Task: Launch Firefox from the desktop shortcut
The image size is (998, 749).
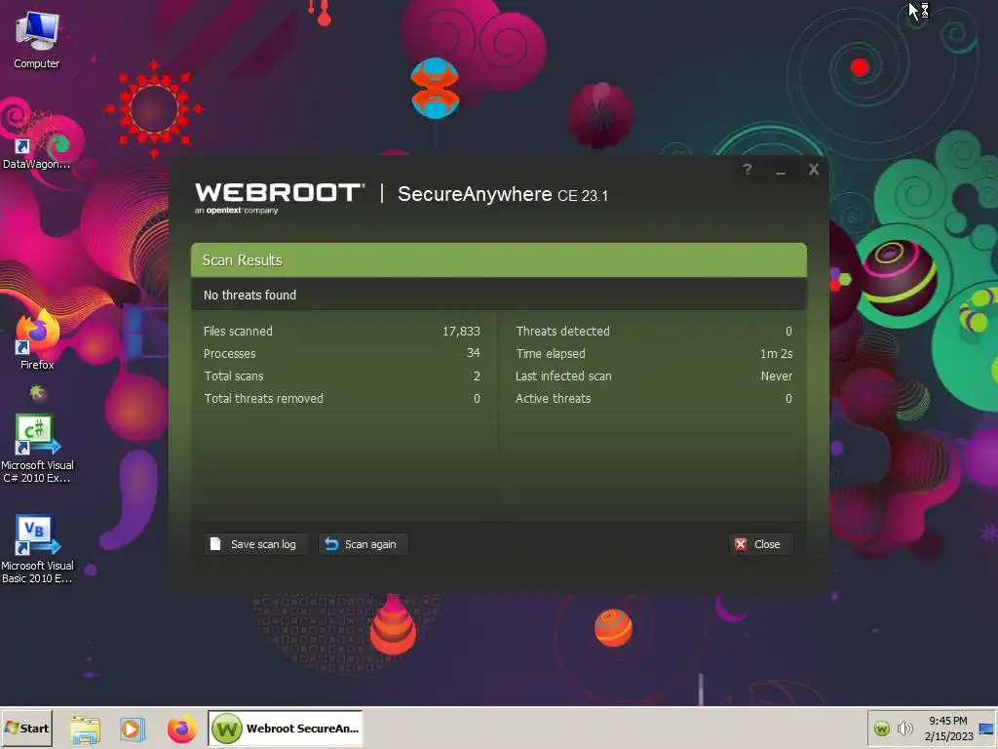Action: coord(37,340)
